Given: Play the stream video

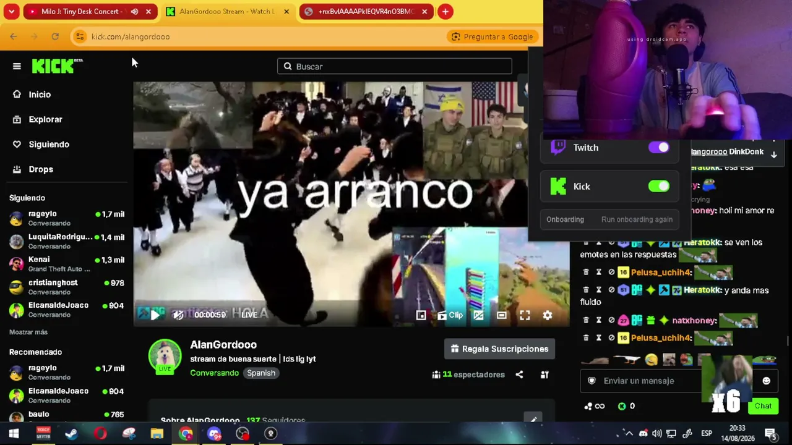Looking at the screenshot, I should (x=155, y=315).
